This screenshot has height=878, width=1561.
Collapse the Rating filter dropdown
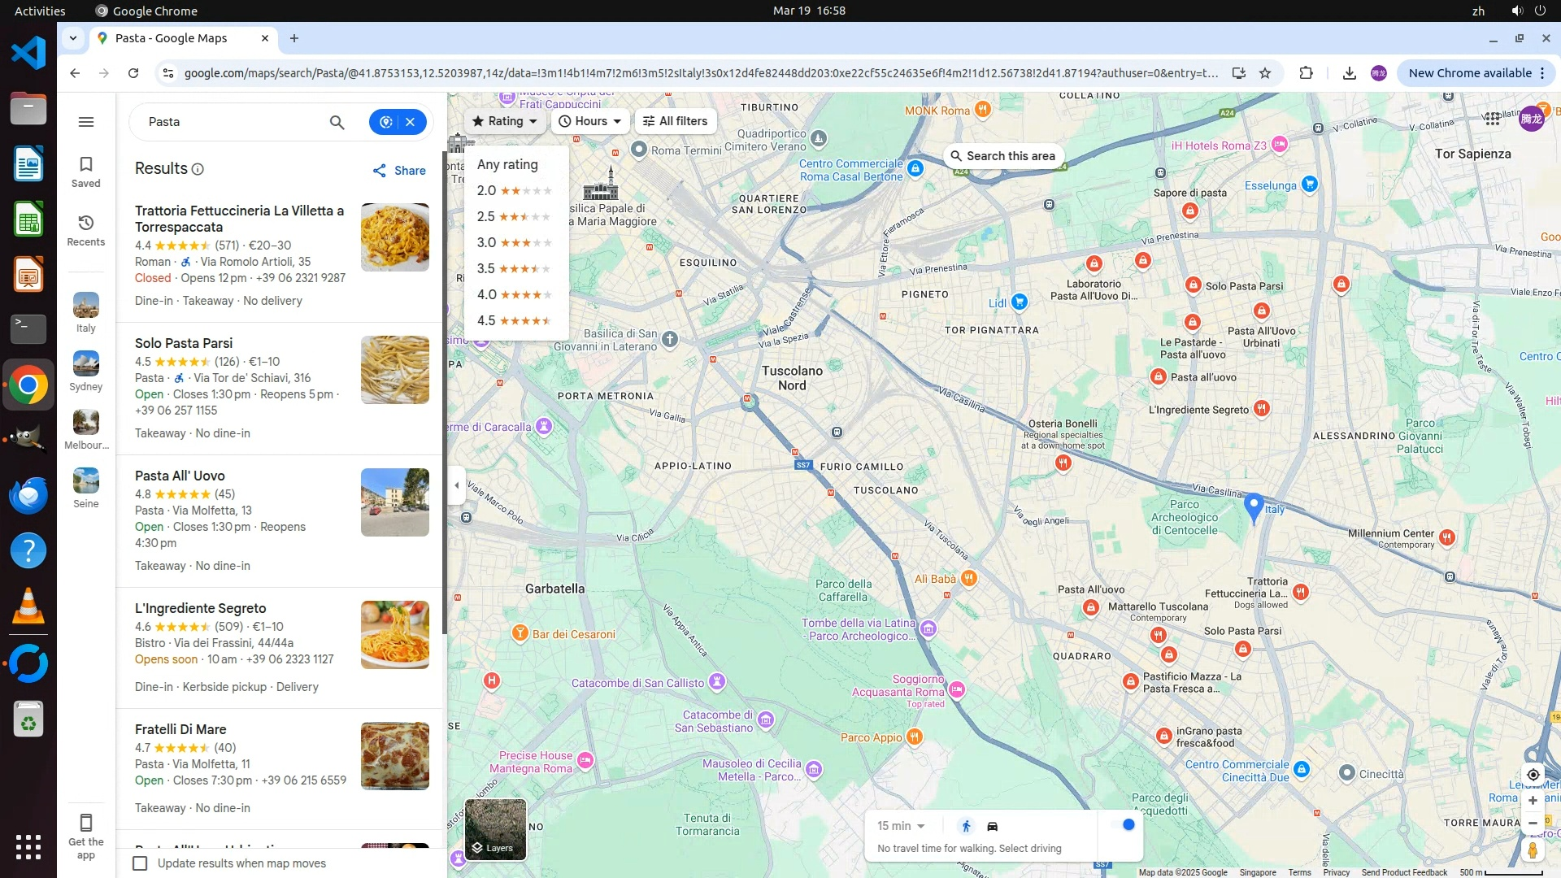pyautogui.click(x=505, y=121)
